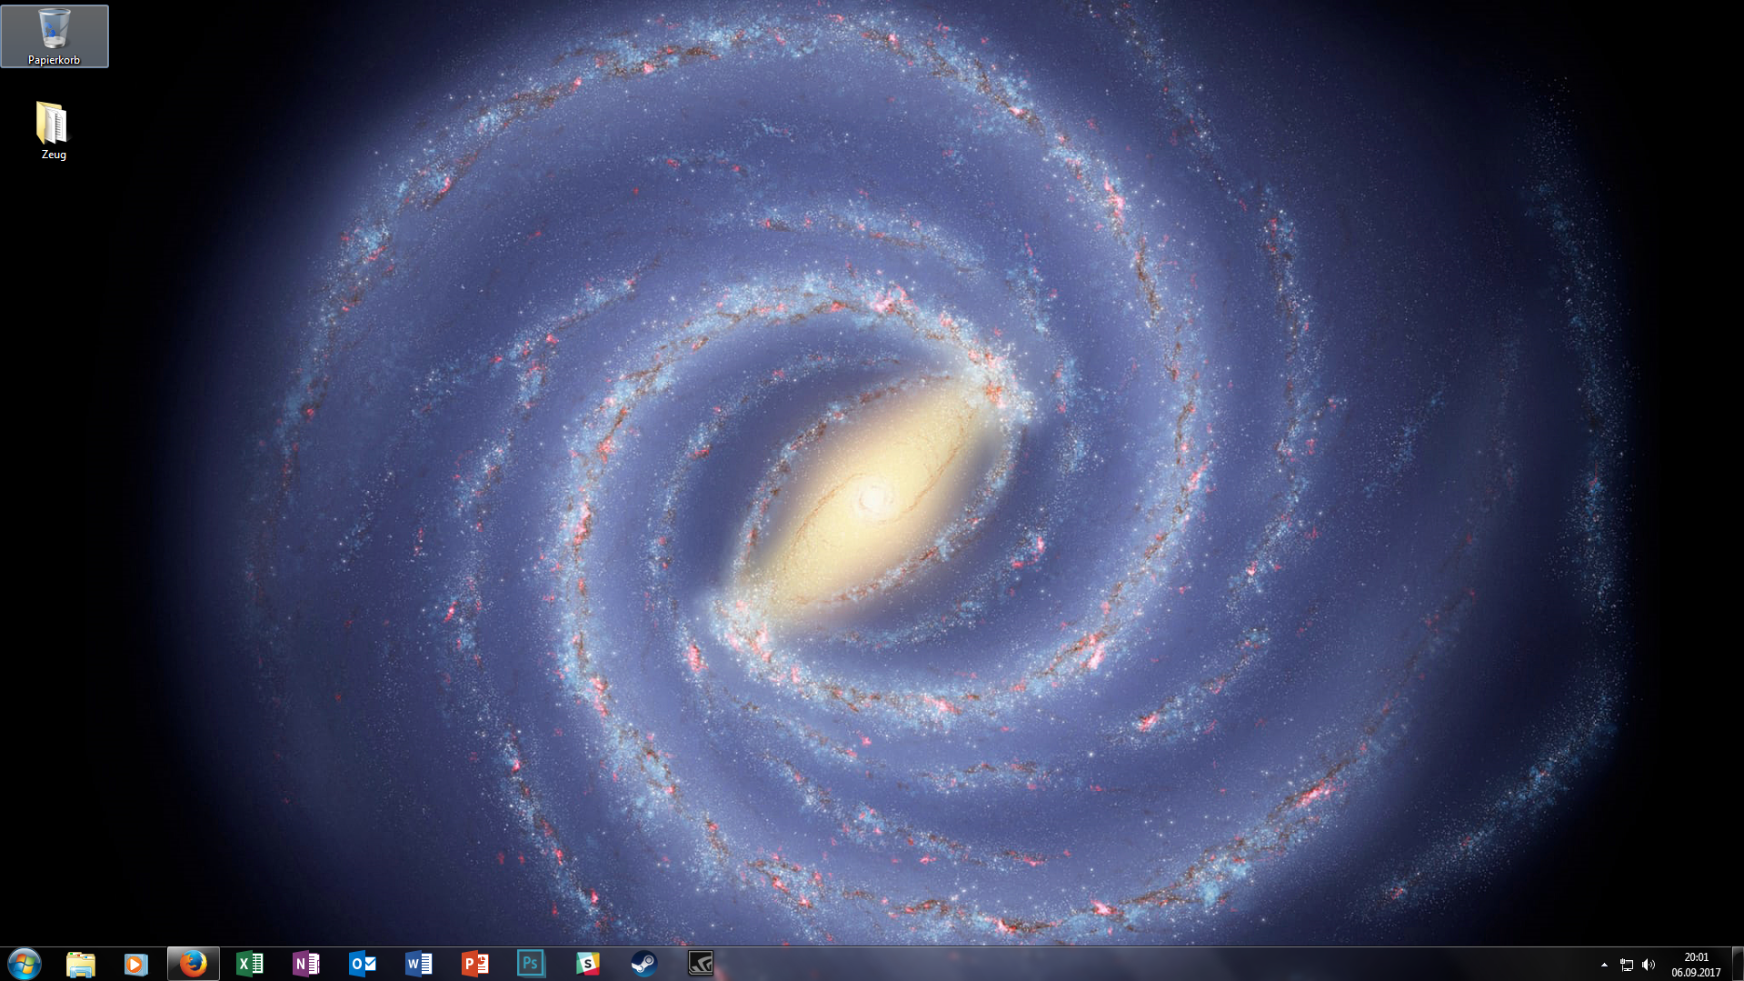The width and height of the screenshot is (1744, 981).
Task: Open Windows Explorer from the taskbar
Action: point(81,964)
